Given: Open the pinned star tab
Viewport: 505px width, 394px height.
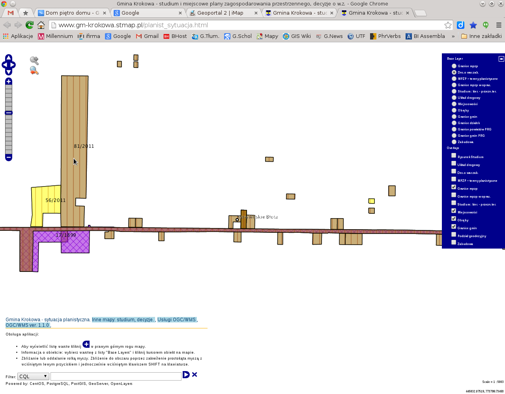Looking at the screenshot, I should click(26, 13).
